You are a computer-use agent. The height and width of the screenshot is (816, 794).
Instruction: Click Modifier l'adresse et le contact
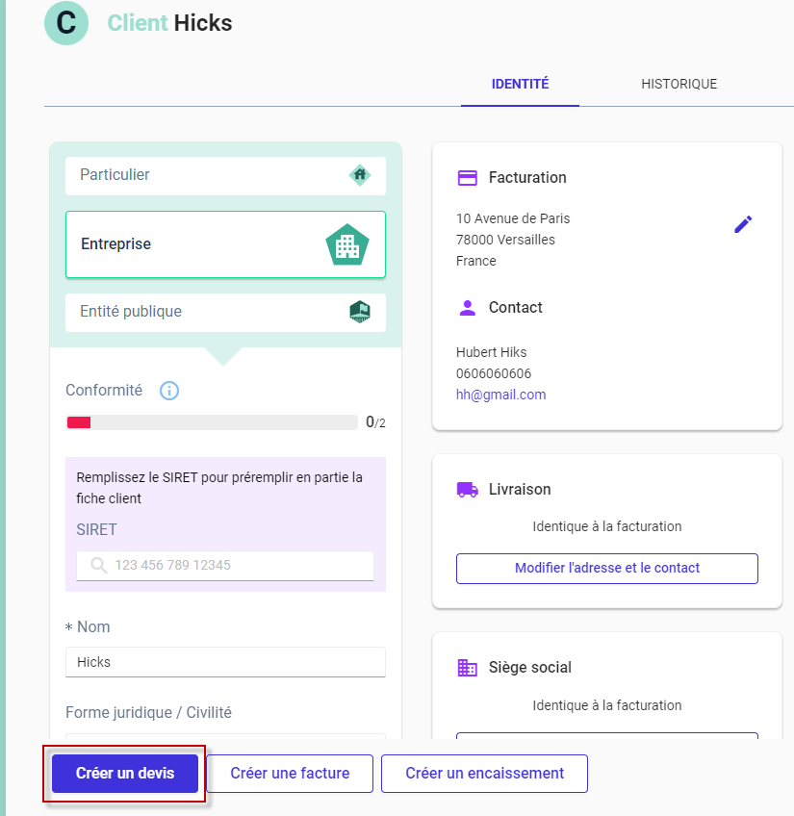[x=607, y=569]
